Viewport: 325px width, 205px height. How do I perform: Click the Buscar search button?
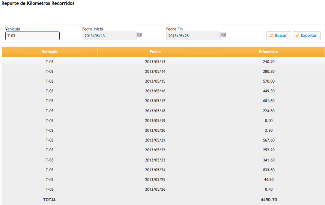(x=278, y=36)
